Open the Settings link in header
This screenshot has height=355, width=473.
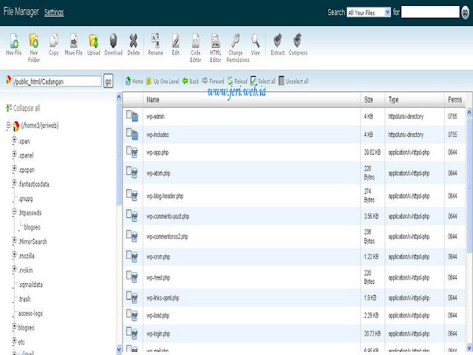[54, 12]
